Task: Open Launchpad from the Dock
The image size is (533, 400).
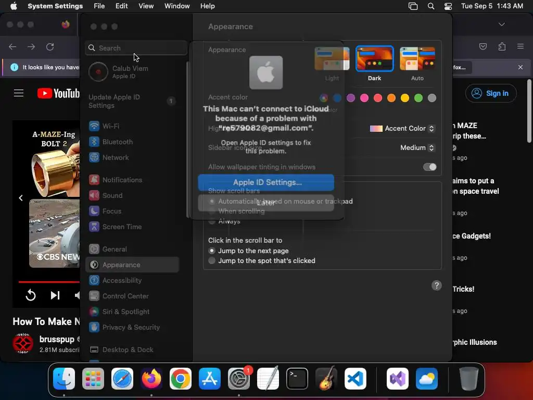Action: [93, 379]
